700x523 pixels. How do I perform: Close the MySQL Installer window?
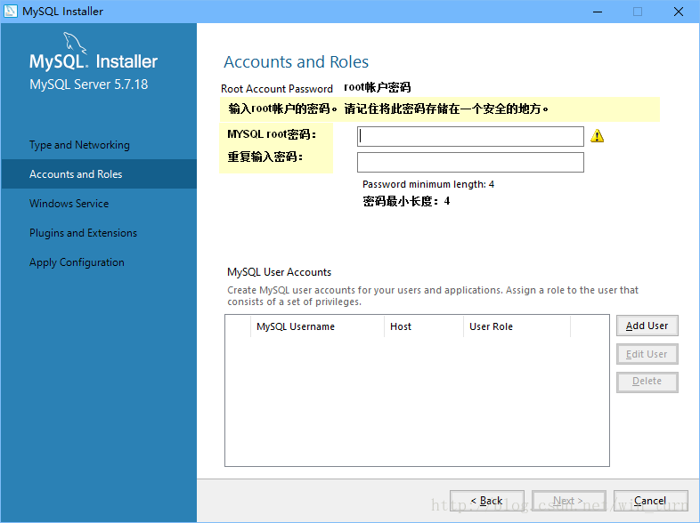coord(679,12)
